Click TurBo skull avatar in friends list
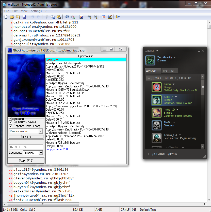The height and width of the screenshot is (212, 211). pyautogui.click(x=157, y=125)
